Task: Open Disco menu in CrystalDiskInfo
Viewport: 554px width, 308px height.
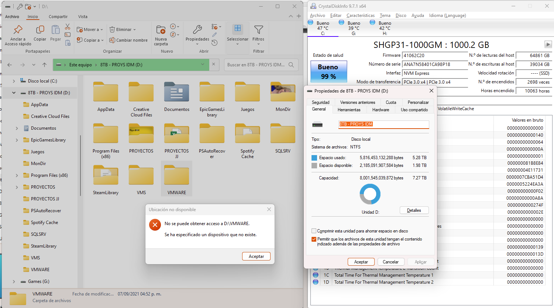Action: click(x=401, y=15)
